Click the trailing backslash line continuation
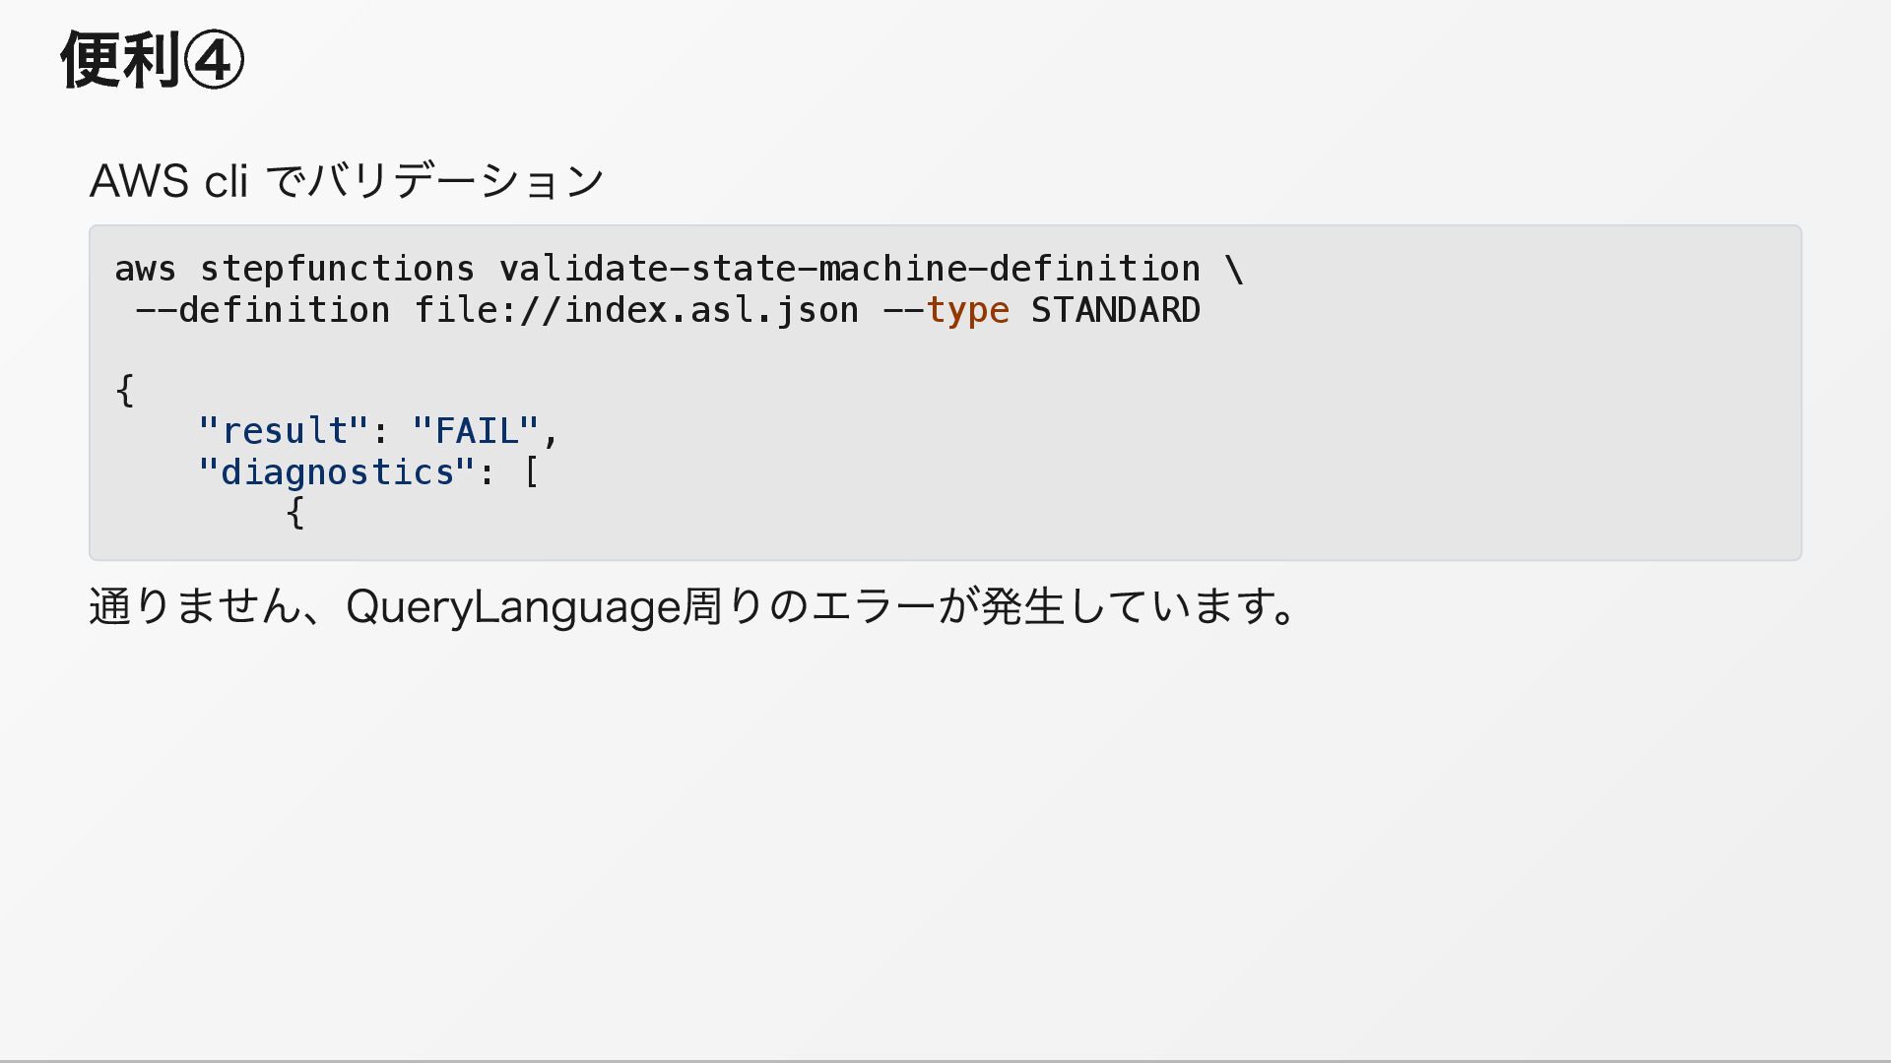1891x1063 pixels. pyautogui.click(x=1234, y=269)
